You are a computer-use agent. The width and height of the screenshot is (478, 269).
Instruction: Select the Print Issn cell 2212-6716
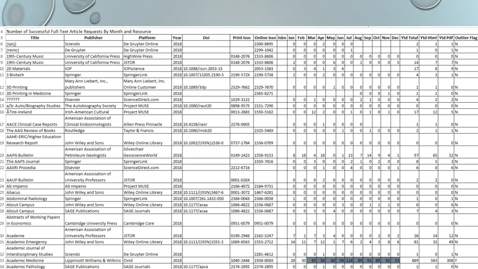click(242, 168)
